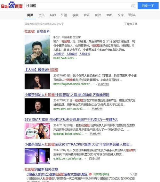Click the 百度一下 search button
The image size is (160, 182).
pyautogui.click(x=148, y=6)
